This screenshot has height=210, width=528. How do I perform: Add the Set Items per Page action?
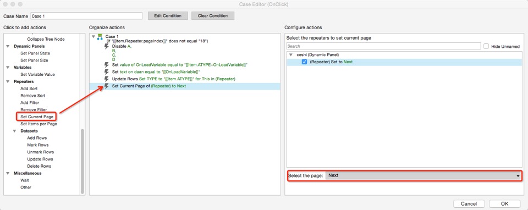(x=38, y=124)
